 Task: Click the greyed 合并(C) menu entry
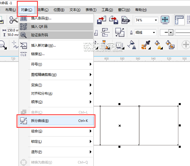[56, 112]
